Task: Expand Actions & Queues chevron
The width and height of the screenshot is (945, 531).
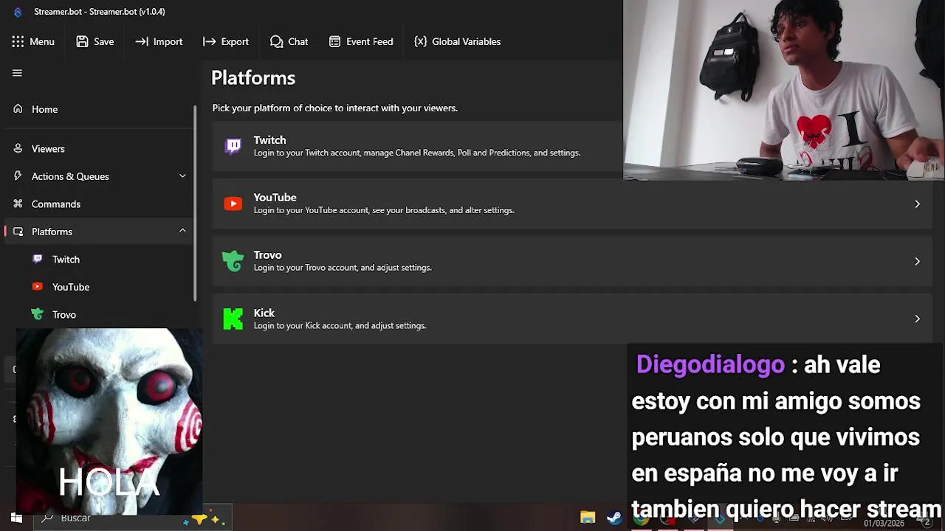Action: [x=182, y=176]
